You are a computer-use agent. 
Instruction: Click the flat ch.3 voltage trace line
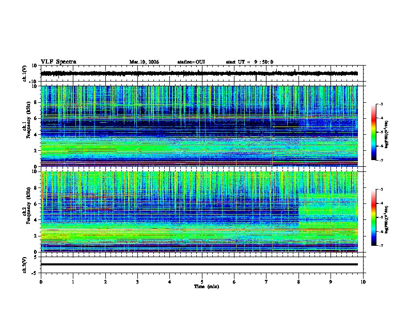tap(199, 264)
